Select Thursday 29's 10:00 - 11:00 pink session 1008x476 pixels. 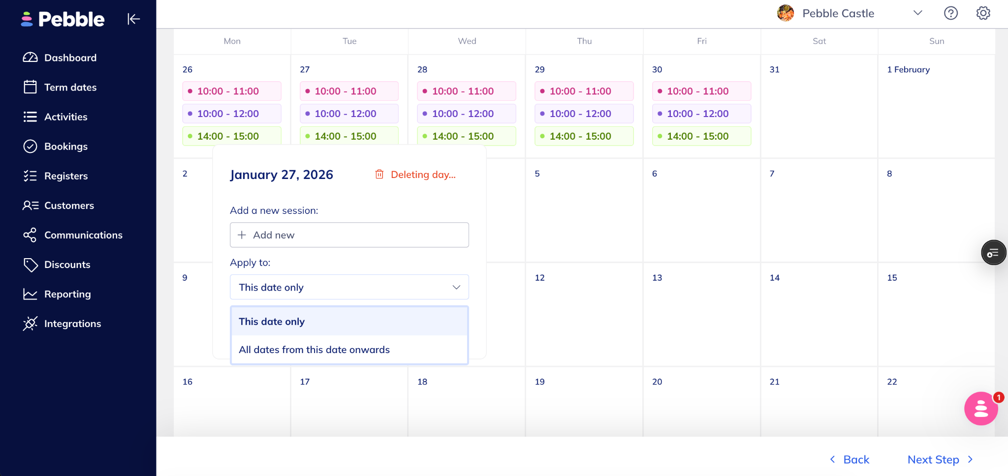click(x=584, y=91)
